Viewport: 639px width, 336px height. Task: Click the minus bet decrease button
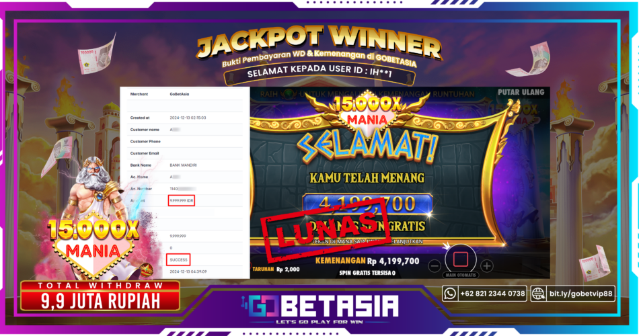(435, 266)
